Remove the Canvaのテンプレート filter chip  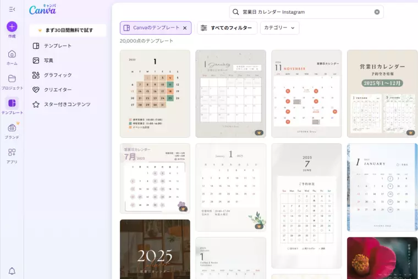pos(185,28)
